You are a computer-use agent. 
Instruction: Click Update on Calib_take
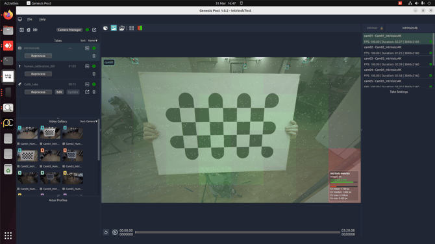pos(73,92)
